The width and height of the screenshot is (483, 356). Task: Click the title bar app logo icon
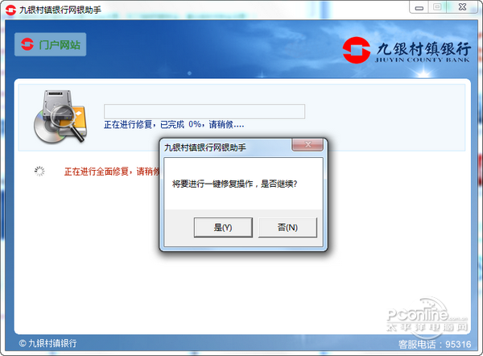pos(10,10)
